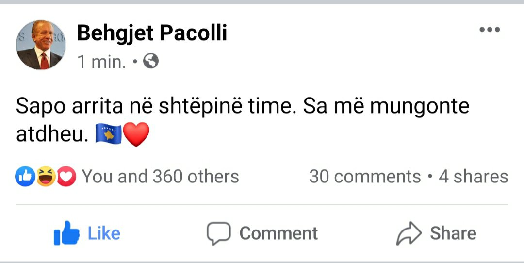Click the thumbs-up icon on Like button
Viewport: 524px width, 263px height.
(66, 233)
